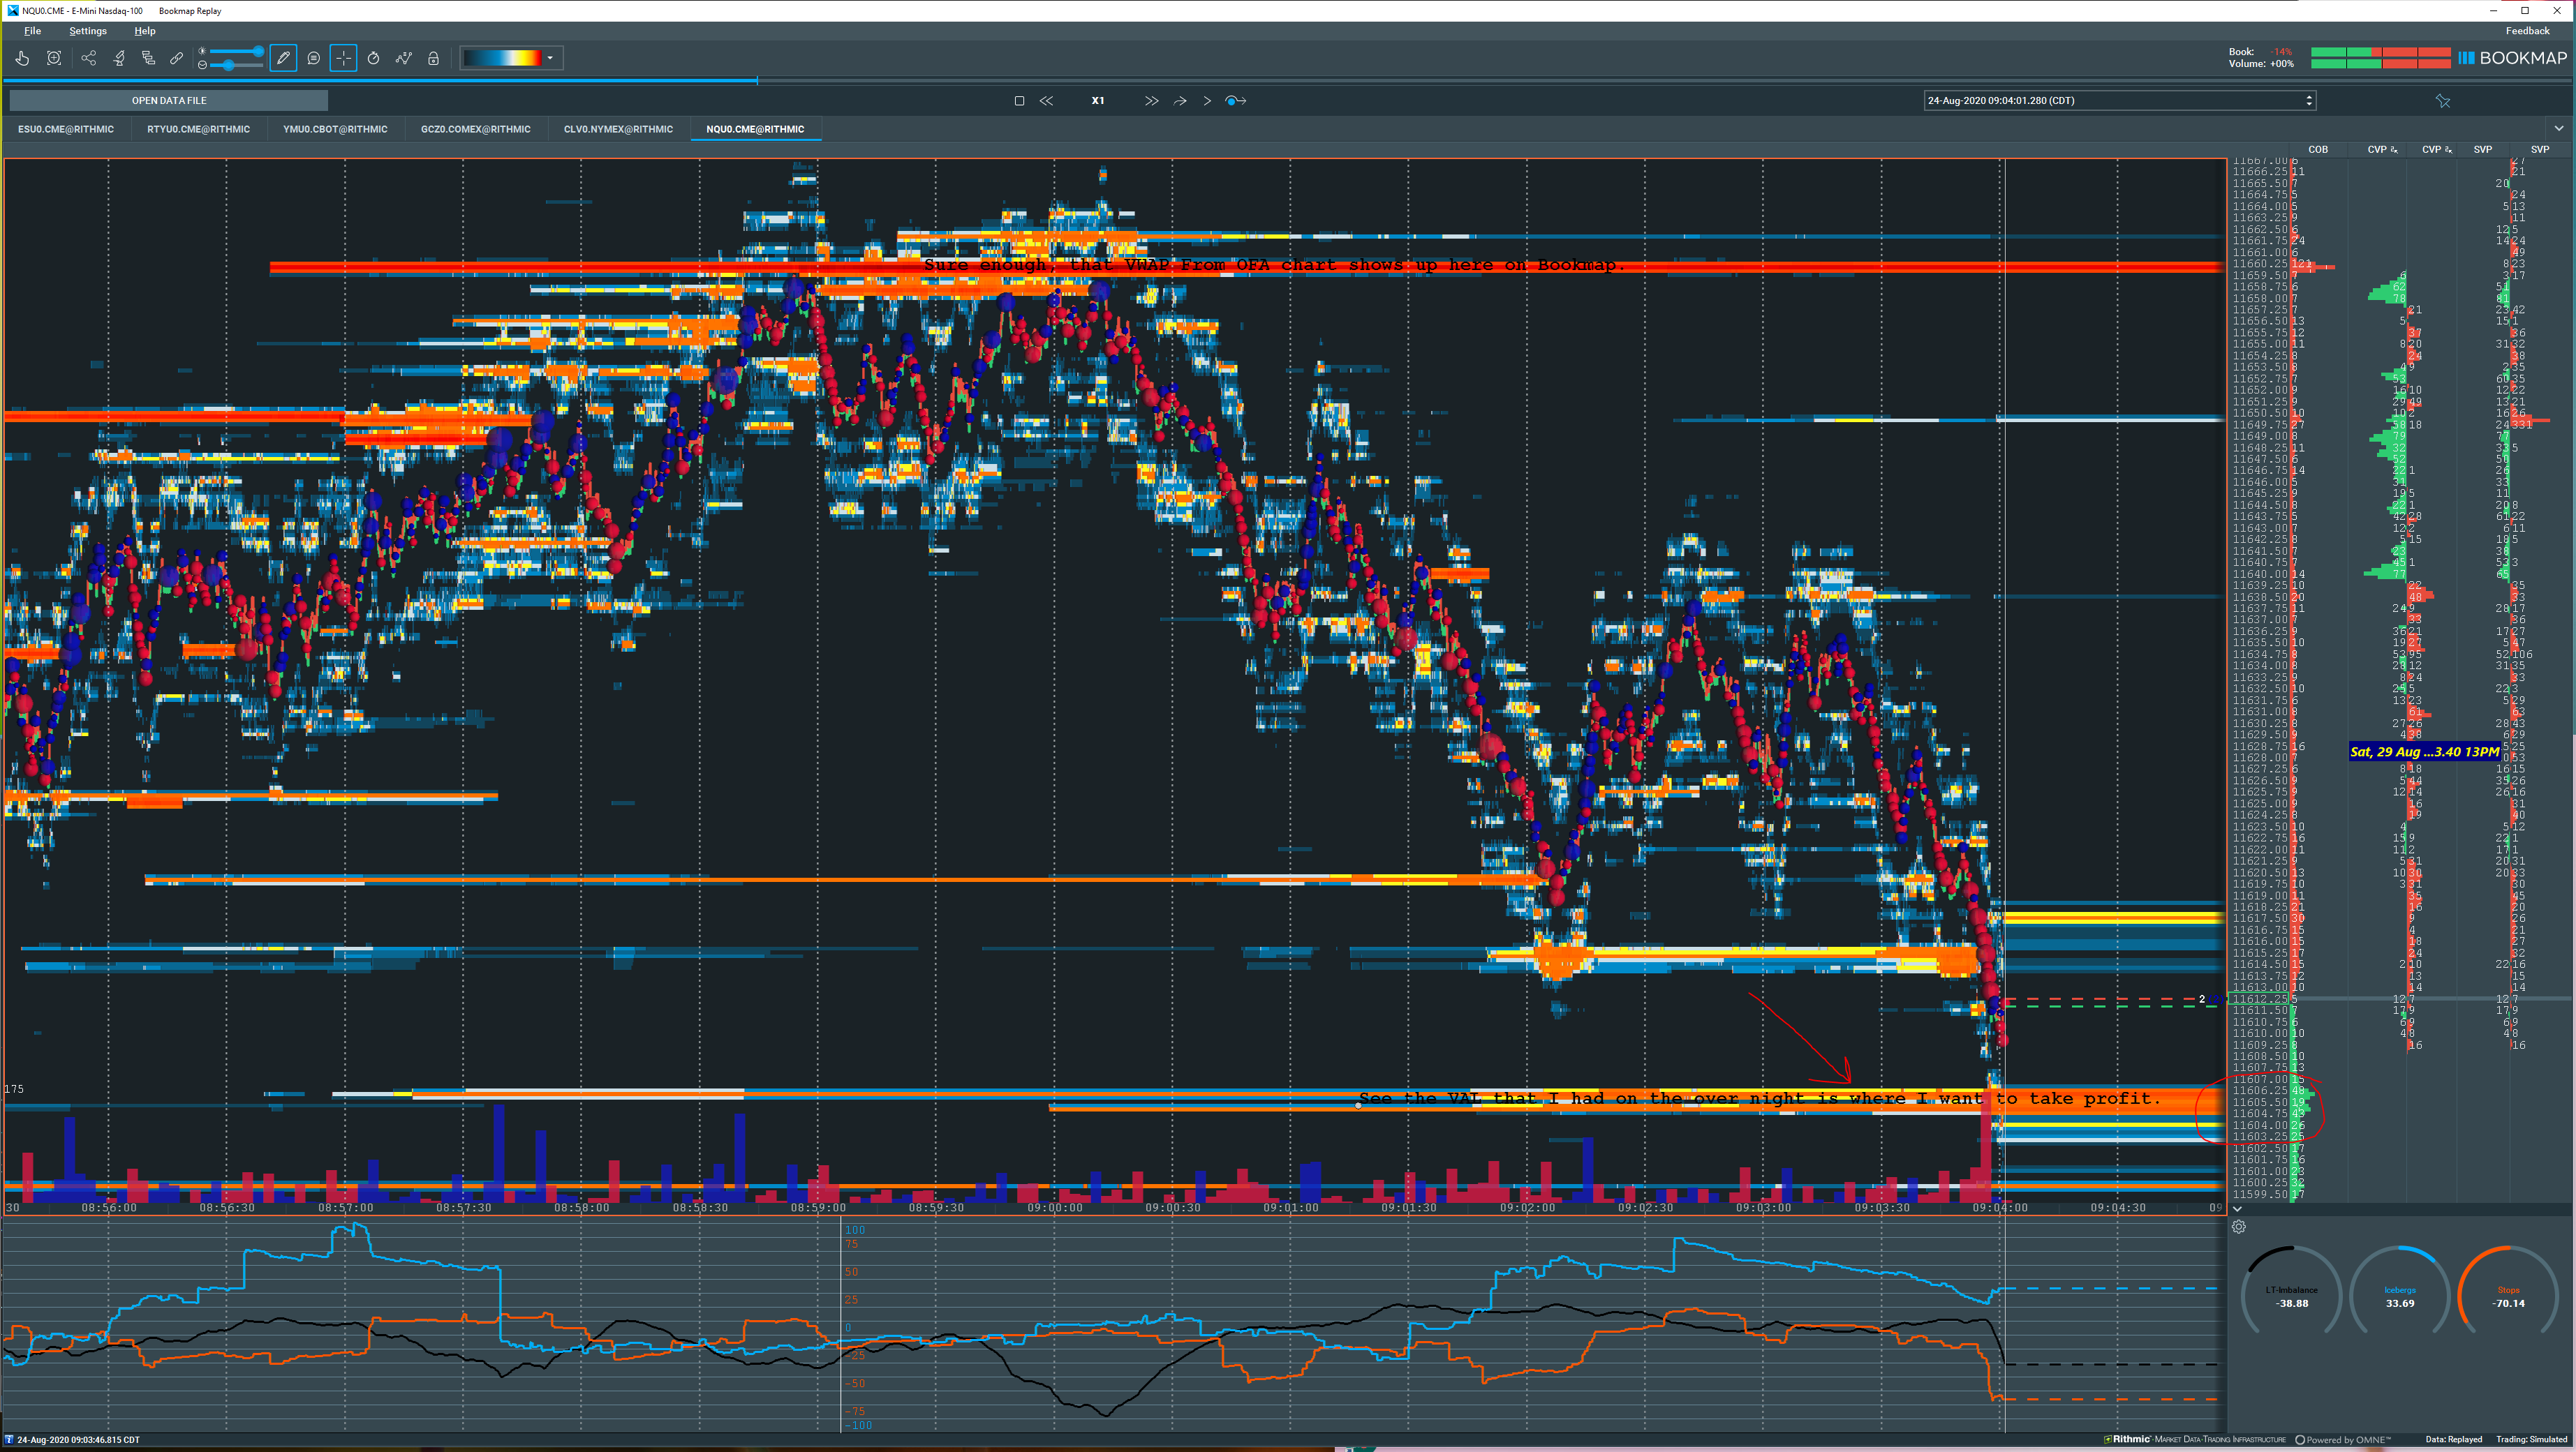Open the Help menu
The height and width of the screenshot is (1452, 2576).
145,31
